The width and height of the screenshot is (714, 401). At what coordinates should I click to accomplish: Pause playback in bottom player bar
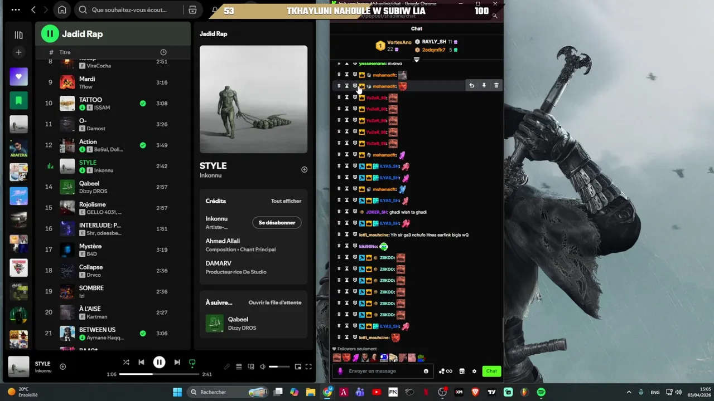point(159,363)
